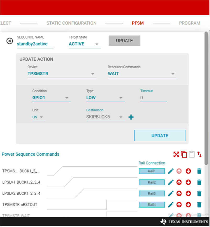This screenshot has height=227, width=210.
Task: Click the Timeout input field
Action: [x=153, y=98]
